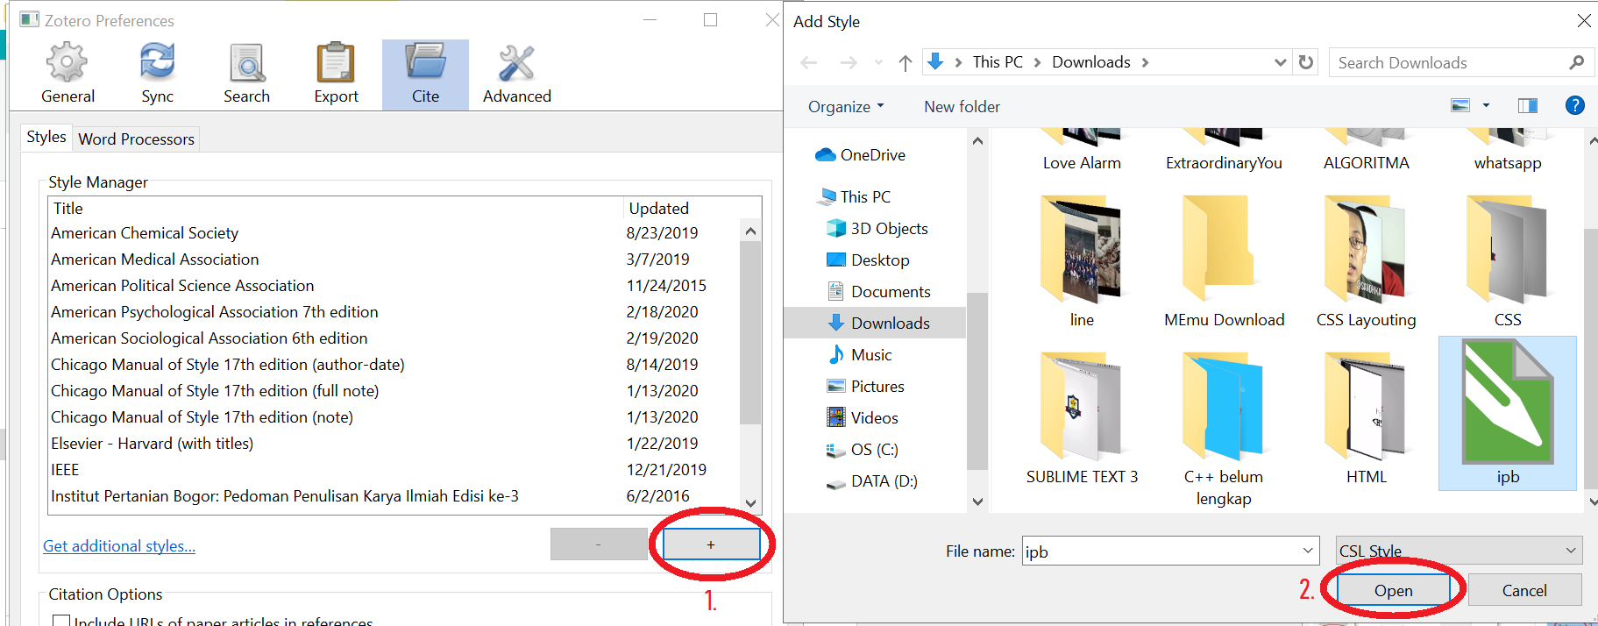Click the Get additional styles link

(119, 546)
